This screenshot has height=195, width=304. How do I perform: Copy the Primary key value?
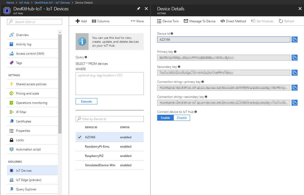294,57
